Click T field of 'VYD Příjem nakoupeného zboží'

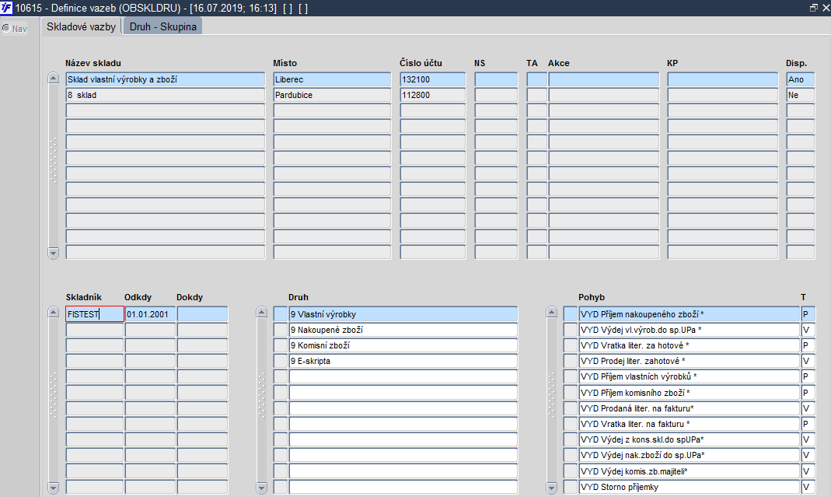[x=808, y=314]
